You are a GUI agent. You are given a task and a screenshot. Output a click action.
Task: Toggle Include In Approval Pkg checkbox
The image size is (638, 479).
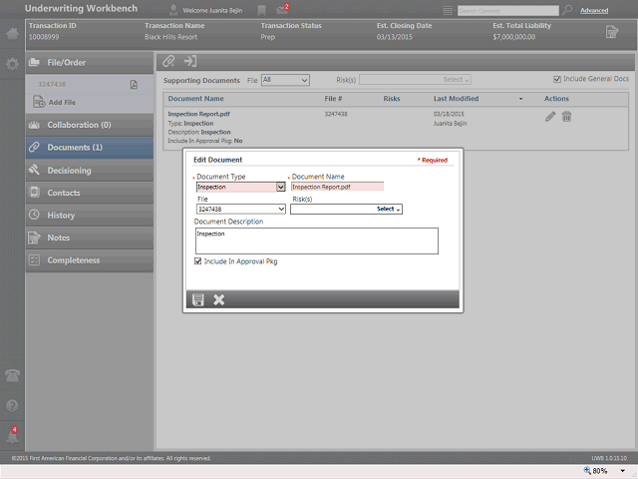pos(198,261)
